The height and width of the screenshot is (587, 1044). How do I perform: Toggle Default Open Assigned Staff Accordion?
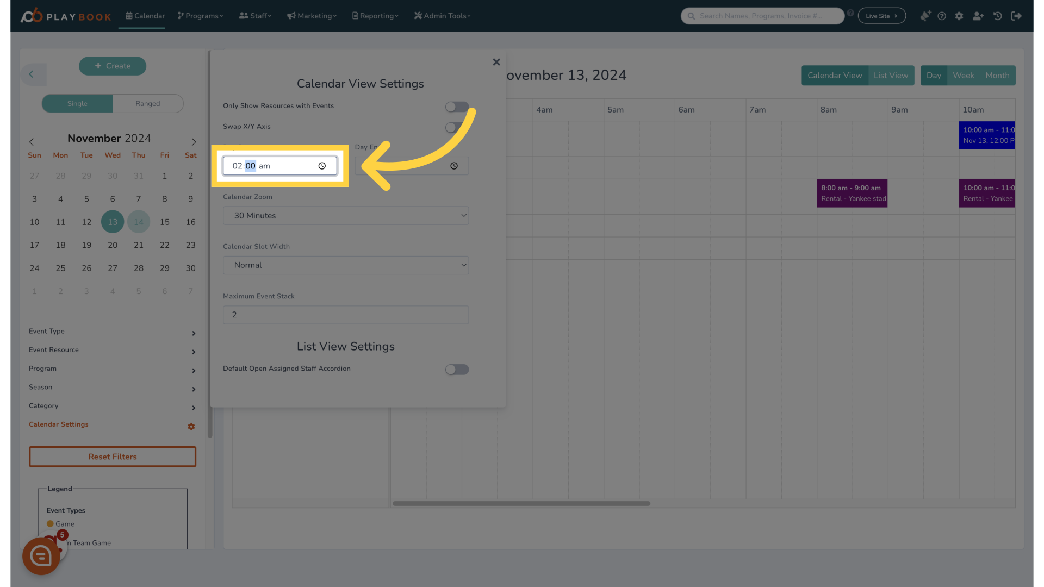pos(457,370)
